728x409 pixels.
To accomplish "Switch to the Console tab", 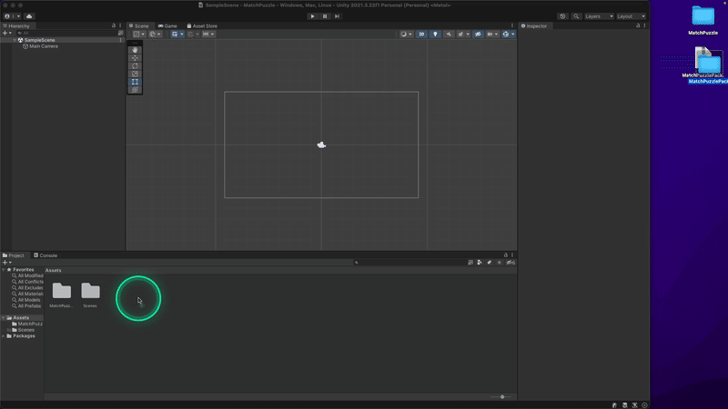I will [x=45, y=255].
